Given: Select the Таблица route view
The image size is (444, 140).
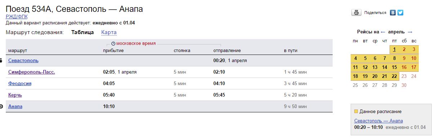Looking at the screenshot, I should (x=83, y=32).
